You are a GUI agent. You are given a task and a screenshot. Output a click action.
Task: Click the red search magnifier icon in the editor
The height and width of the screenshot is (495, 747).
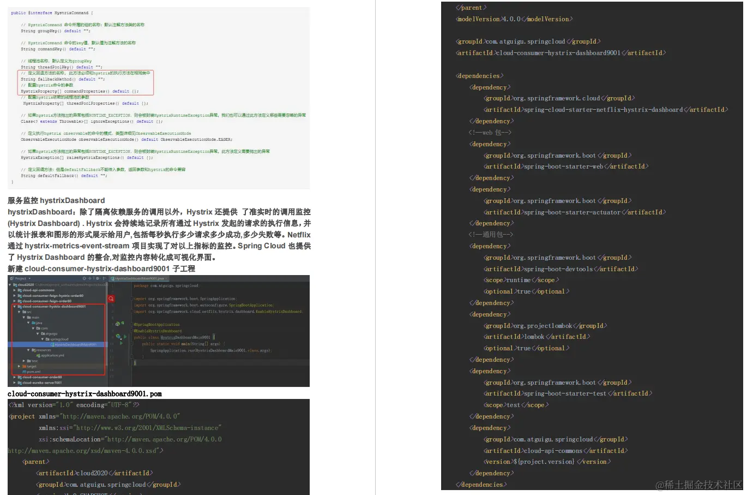[111, 299]
